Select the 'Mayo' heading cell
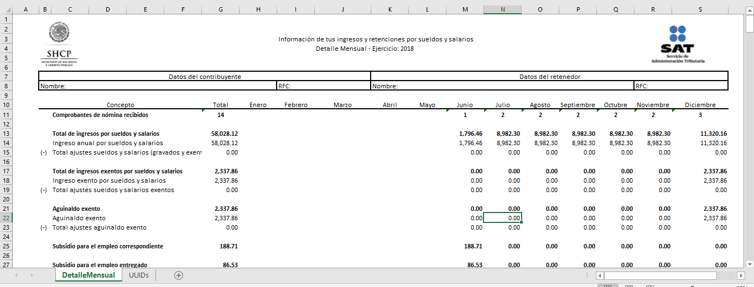Viewport: 754px width, 287px height. (x=427, y=105)
